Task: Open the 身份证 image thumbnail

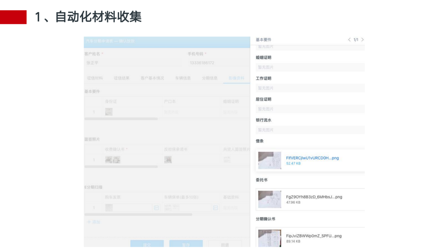Action: (x=109, y=112)
